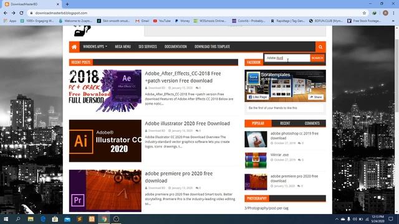Screen dimensions: 399x224
Task: Open the SEO Services menu item
Action: coord(148,47)
